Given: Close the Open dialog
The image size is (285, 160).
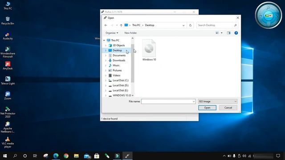Looking at the screenshot, I should tap(238, 18).
